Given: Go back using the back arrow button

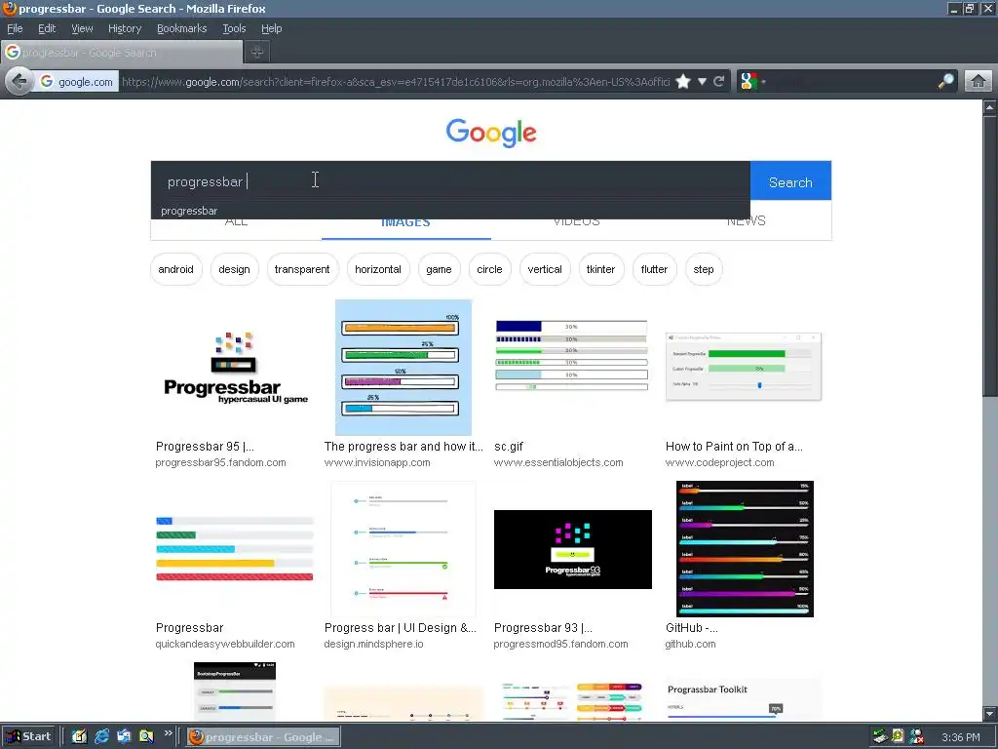Looking at the screenshot, I should pyautogui.click(x=19, y=82).
